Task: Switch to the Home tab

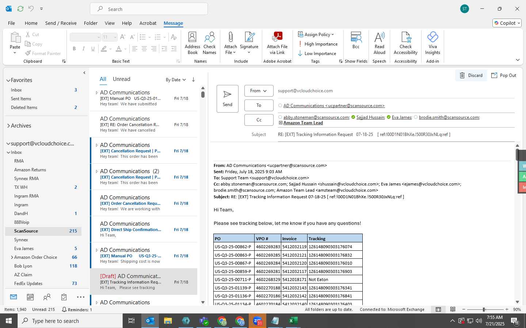Action: click(31, 23)
